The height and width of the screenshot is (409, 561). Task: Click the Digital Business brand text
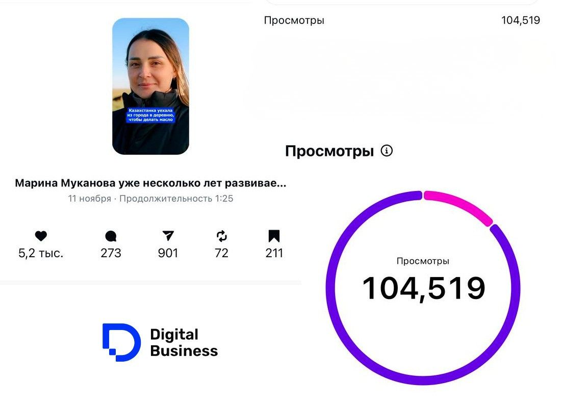pyautogui.click(x=184, y=342)
